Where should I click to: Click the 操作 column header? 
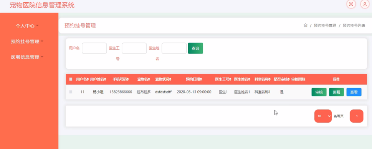[336, 79]
